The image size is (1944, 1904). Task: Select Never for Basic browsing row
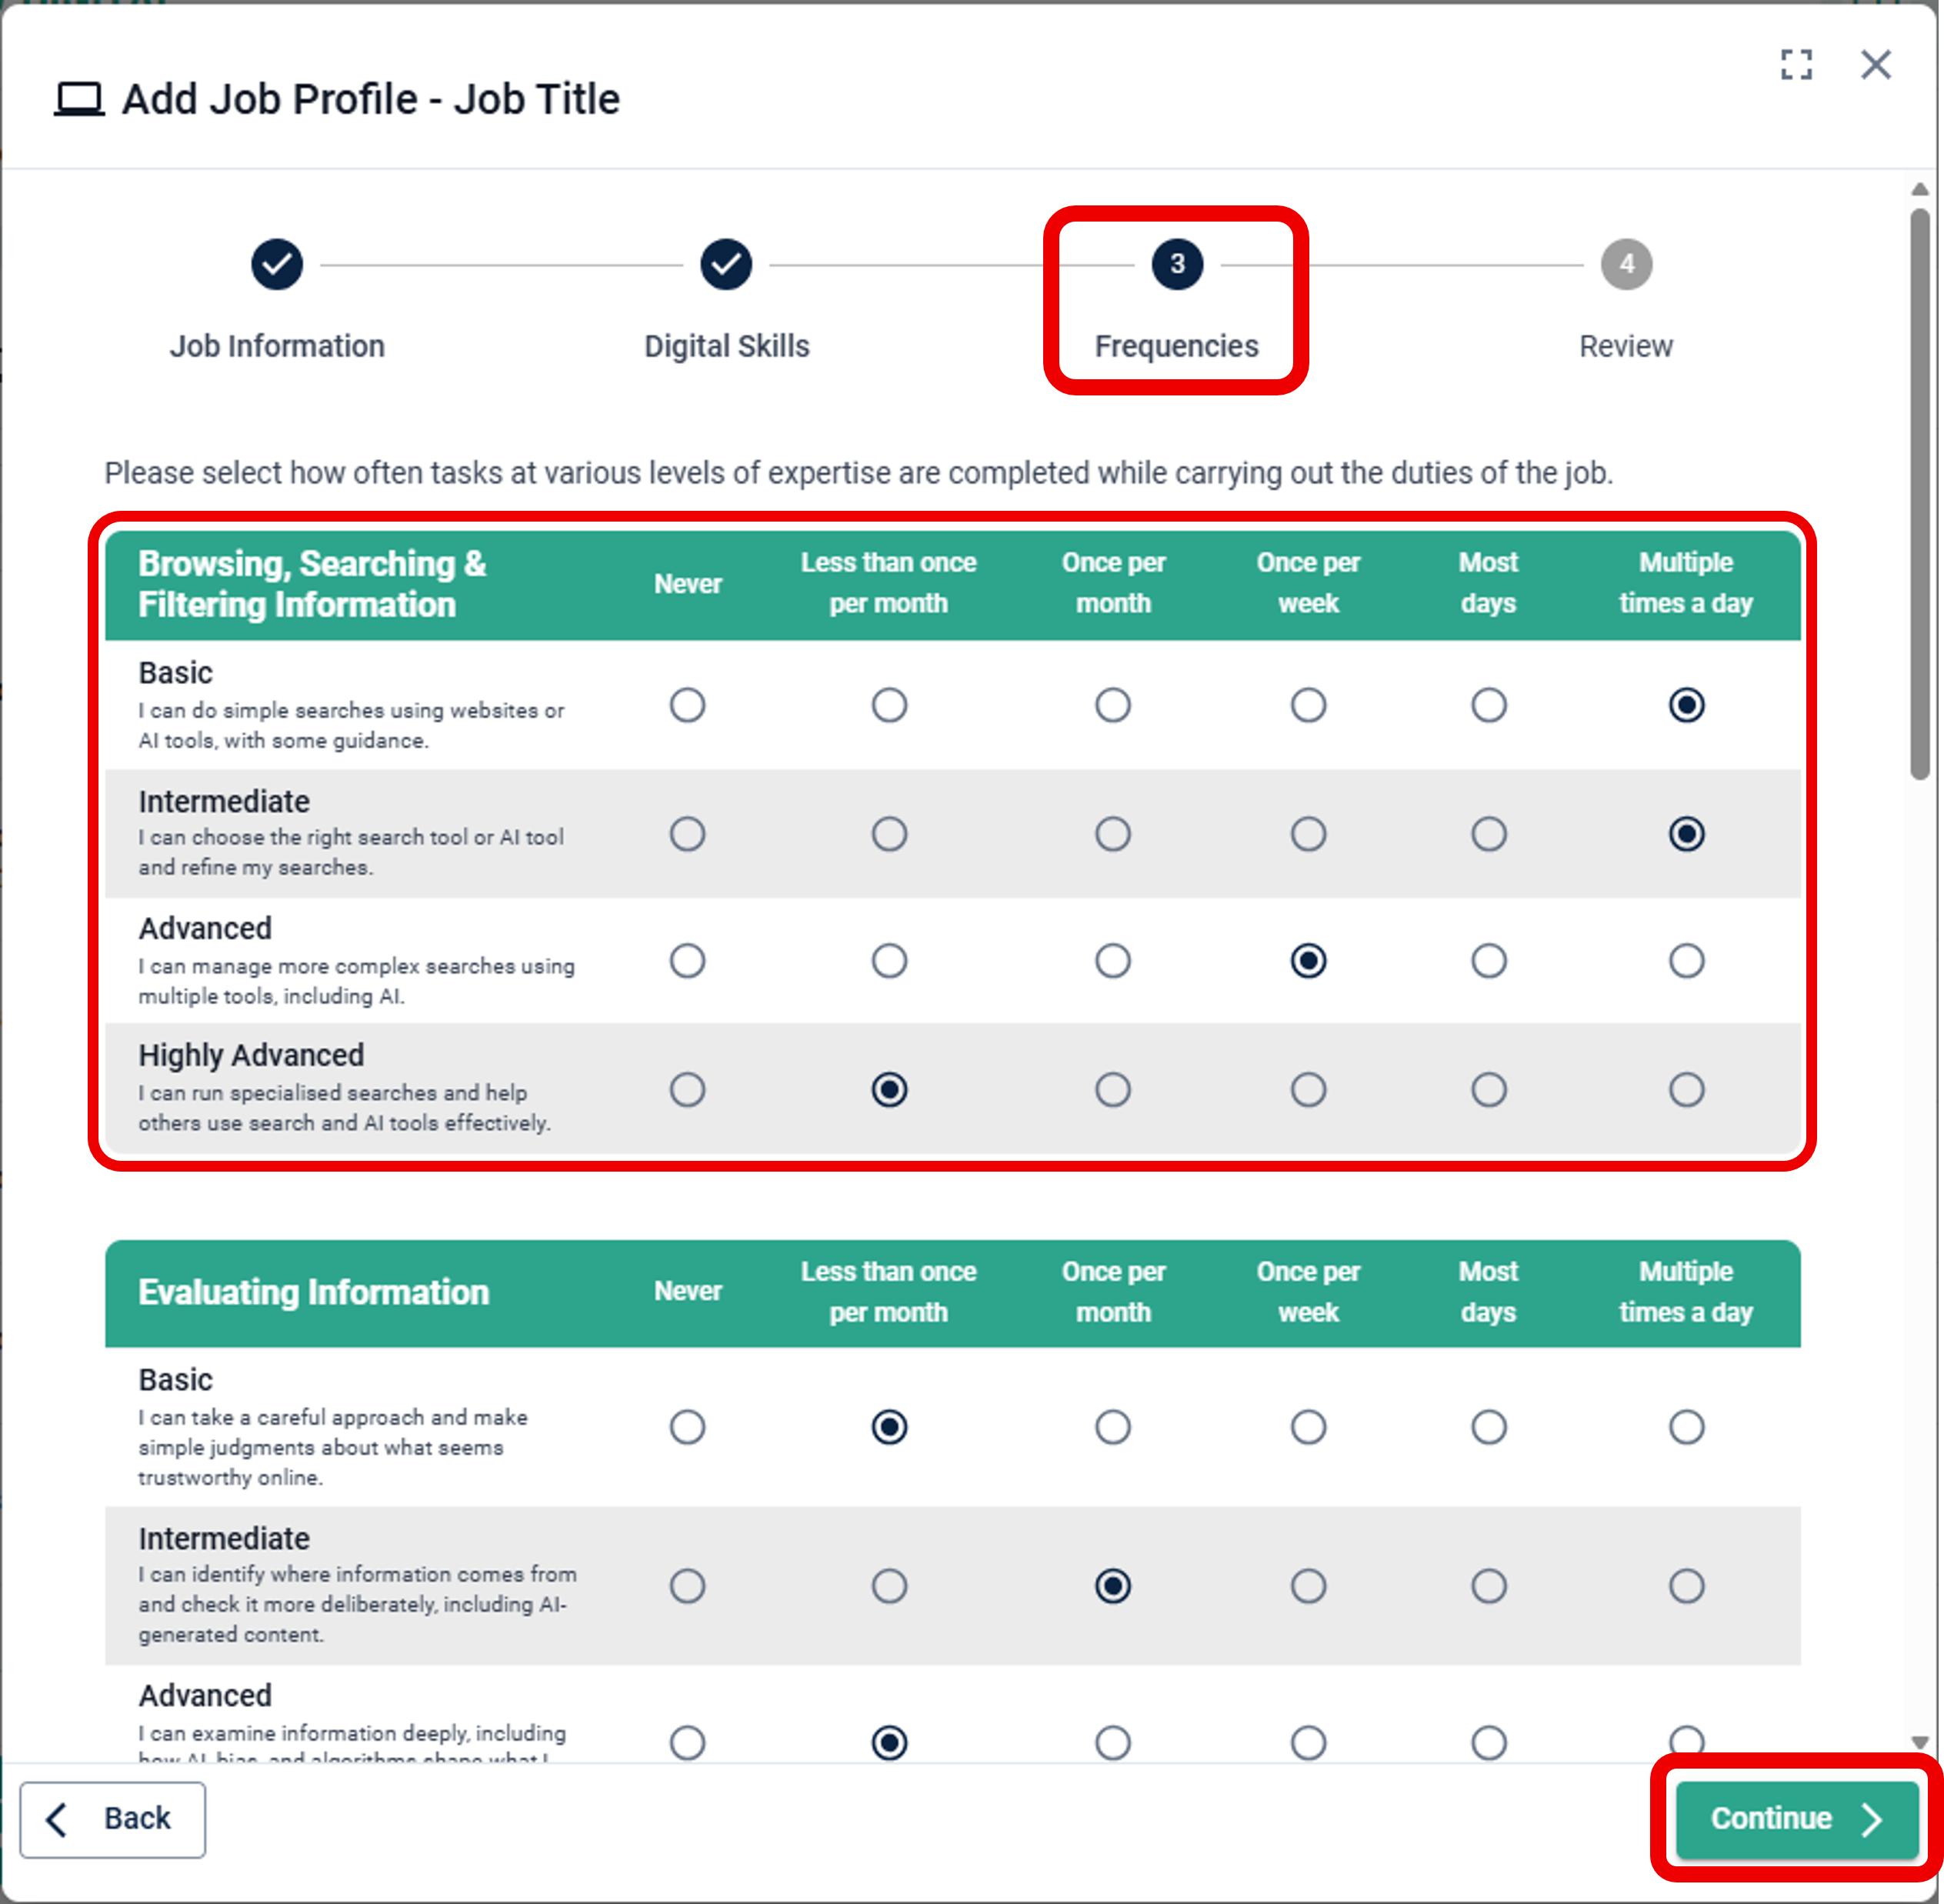tap(687, 705)
